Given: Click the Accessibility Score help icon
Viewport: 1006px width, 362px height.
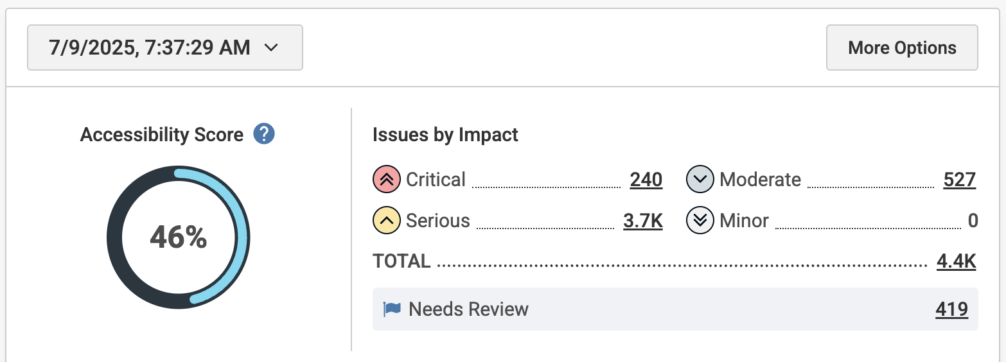Looking at the screenshot, I should coord(264,135).
